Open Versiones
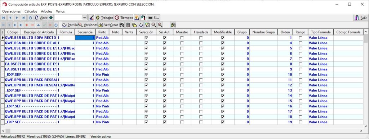Screen dimensions: 369x139 click(x=88, y=25)
